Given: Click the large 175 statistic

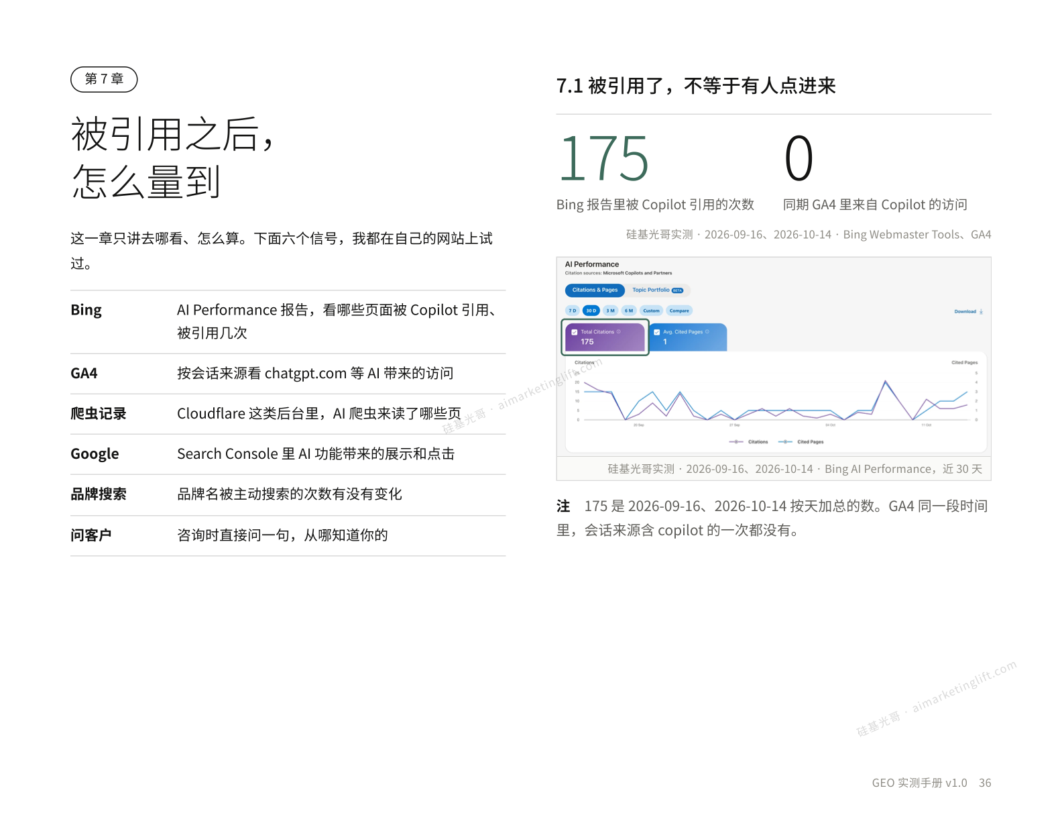Looking at the screenshot, I should tap(603, 158).
